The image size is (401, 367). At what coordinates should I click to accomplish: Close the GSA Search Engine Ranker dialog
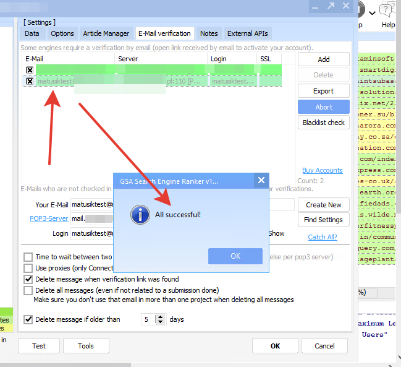coord(261,180)
